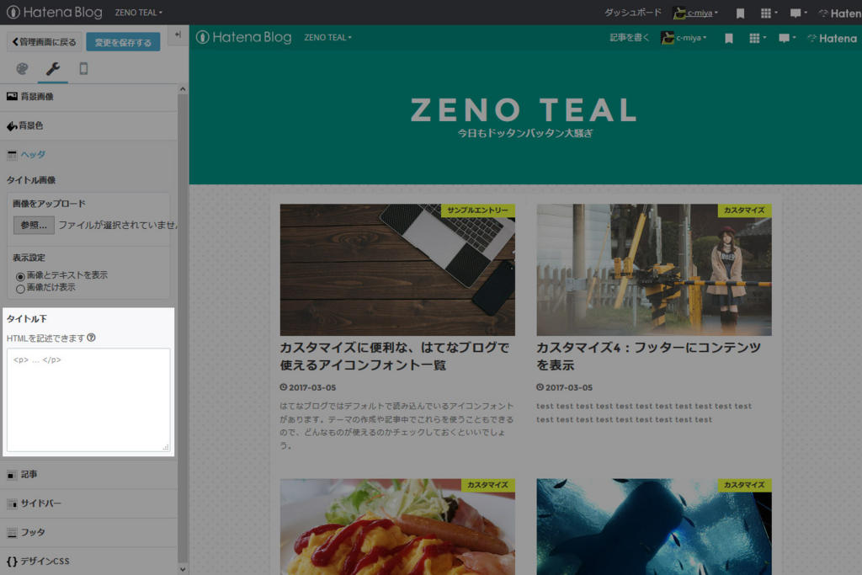Click sidebar scrollbar down arrow

coord(183,569)
